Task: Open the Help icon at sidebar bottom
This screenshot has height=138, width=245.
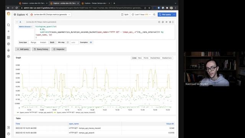Action: click(8, 134)
